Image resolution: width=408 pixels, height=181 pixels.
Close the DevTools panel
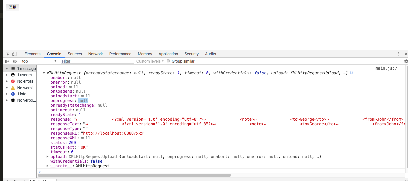[x=406, y=54]
